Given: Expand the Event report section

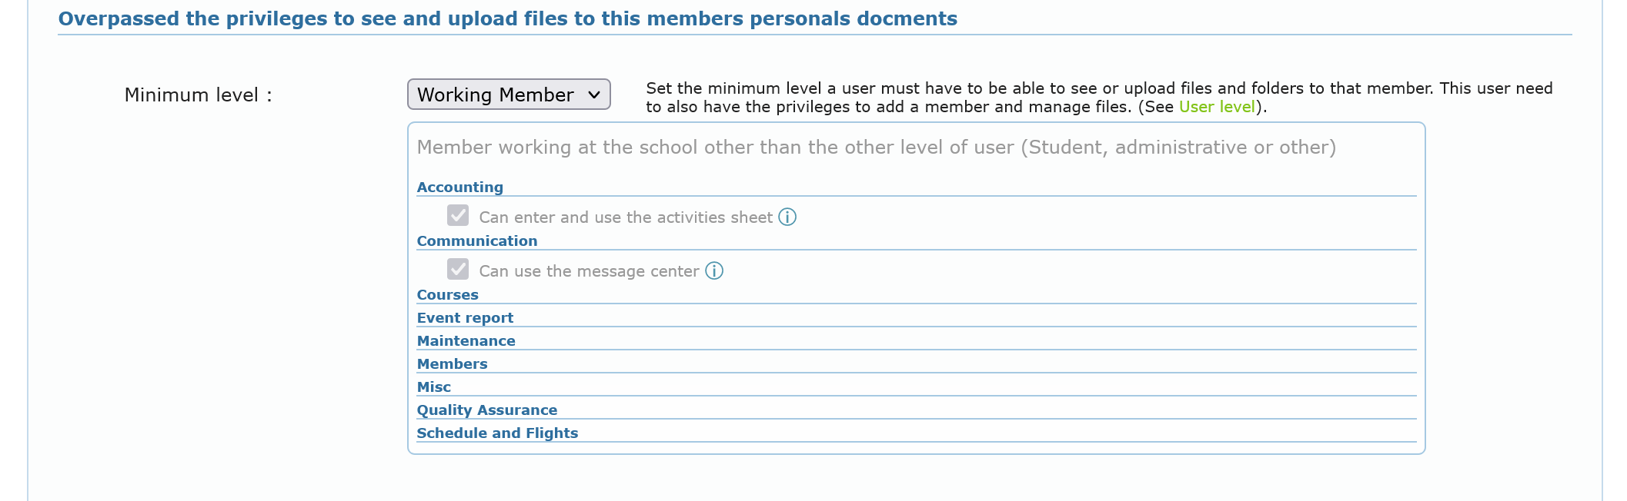Looking at the screenshot, I should pyautogui.click(x=465, y=318).
